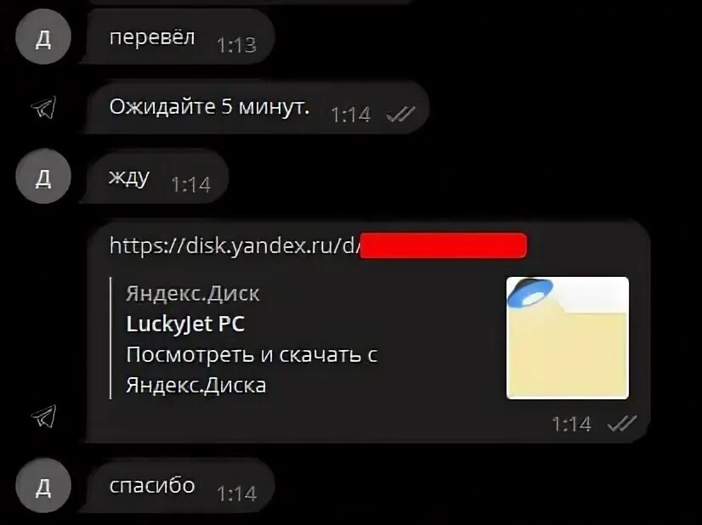This screenshot has height=525, width=702.
Task: Select the 'жду' message bubble
Action: (x=156, y=177)
